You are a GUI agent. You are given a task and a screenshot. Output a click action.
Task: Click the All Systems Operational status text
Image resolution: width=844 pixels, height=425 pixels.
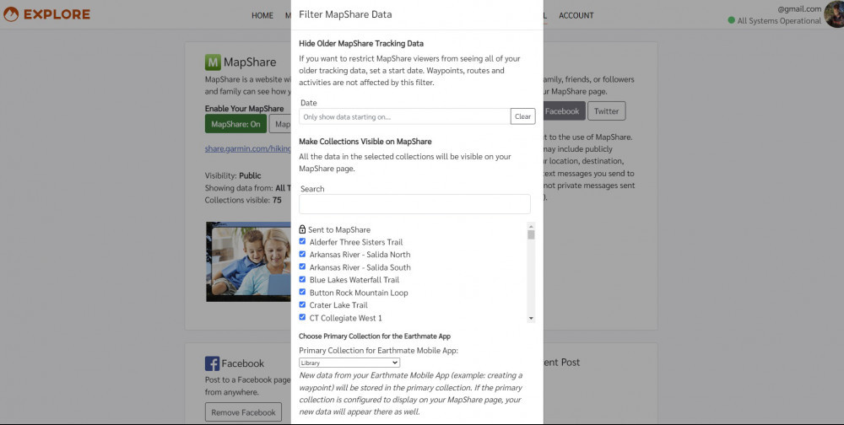click(x=779, y=20)
